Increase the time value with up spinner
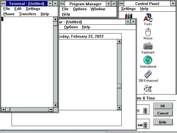This screenshot has width=177, height=133. [145, 124]
